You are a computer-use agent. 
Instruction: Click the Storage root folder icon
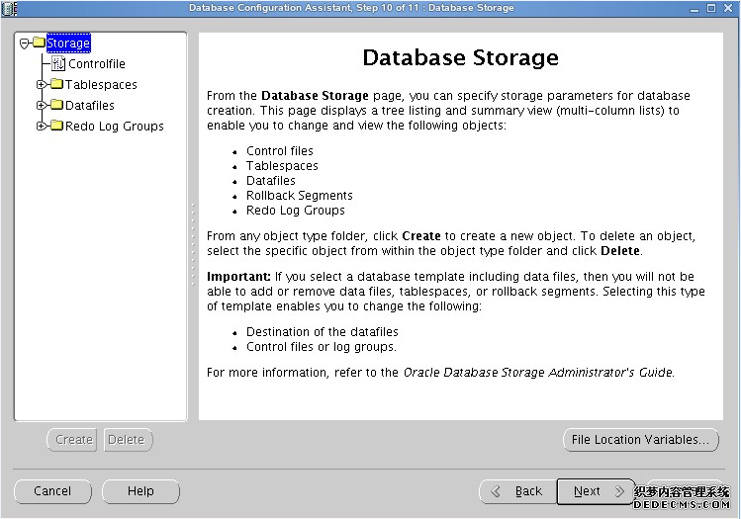click(39, 43)
